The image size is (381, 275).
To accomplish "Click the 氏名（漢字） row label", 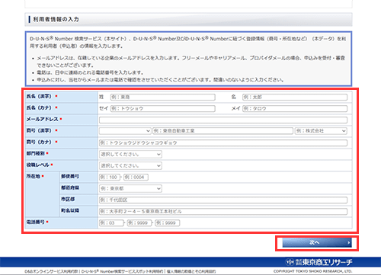I will (x=39, y=96).
